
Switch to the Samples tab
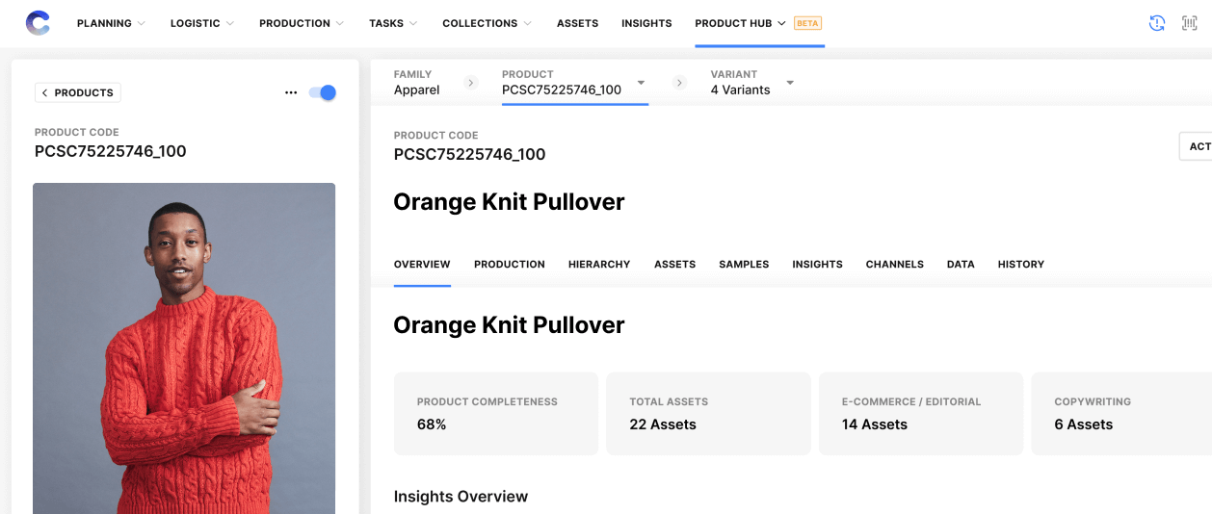(744, 264)
